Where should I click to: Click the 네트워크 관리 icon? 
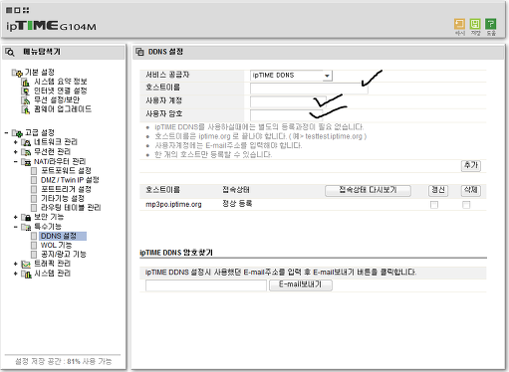26,142
